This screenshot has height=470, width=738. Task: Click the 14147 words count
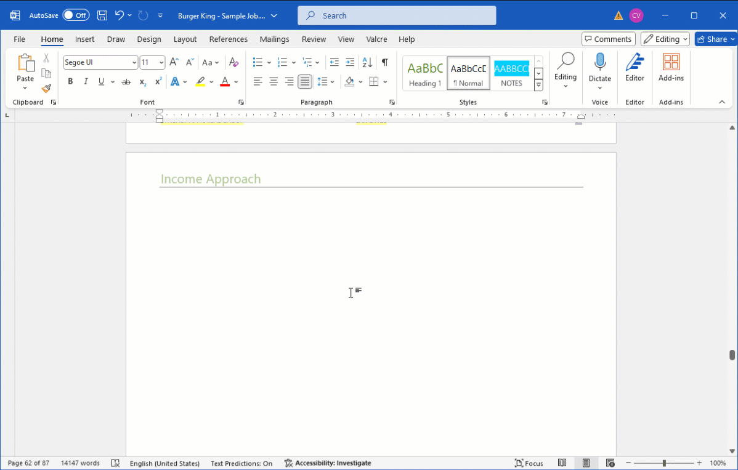[80, 463]
